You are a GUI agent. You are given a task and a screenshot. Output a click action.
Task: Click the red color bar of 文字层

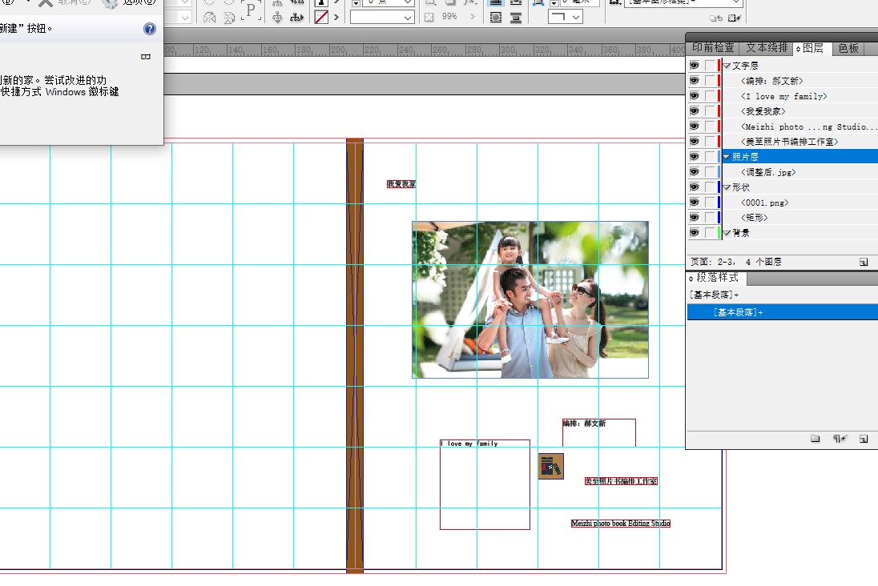[719, 66]
